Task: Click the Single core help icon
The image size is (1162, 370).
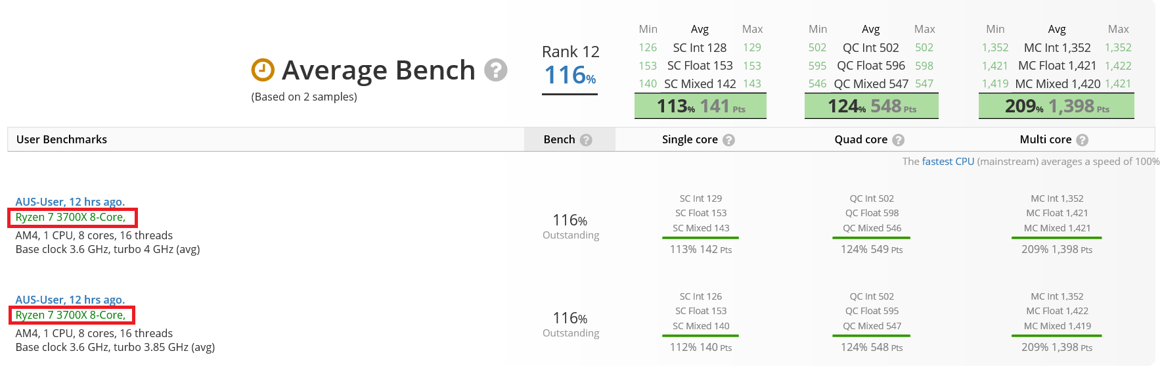Action: (x=728, y=140)
